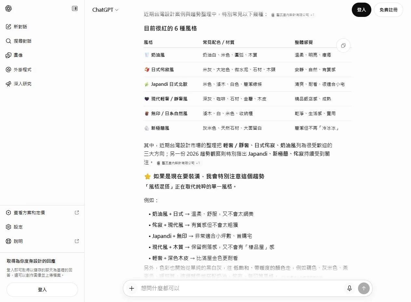
Task: Click the 奶油風 table cell
Action: coord(154,55)
